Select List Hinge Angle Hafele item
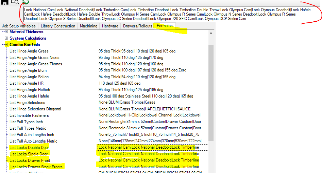Image resolution: width=322 pixels, height=173 pixels. click(x=29, y=96)
